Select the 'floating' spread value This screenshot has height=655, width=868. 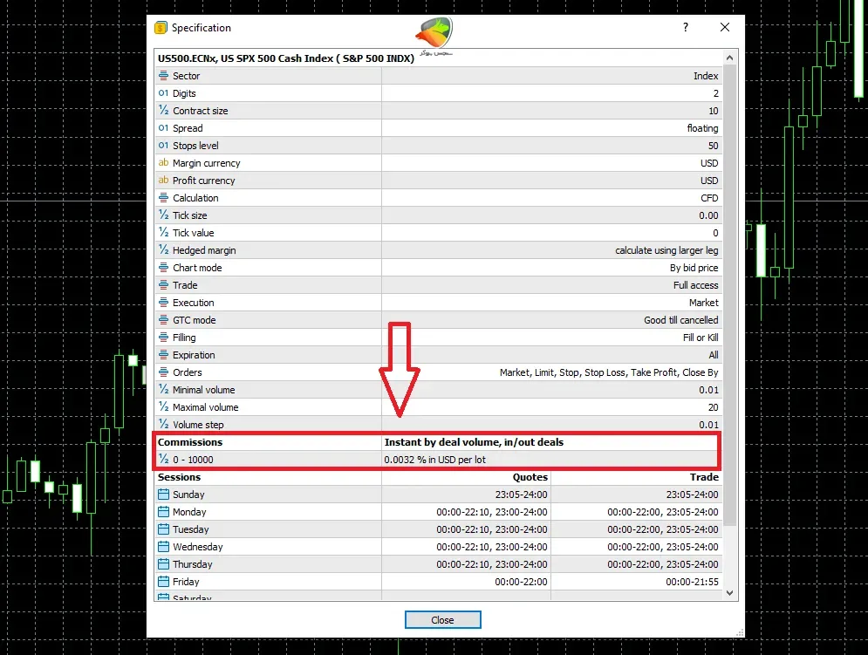pyautogui.click(x=702, y=128)
